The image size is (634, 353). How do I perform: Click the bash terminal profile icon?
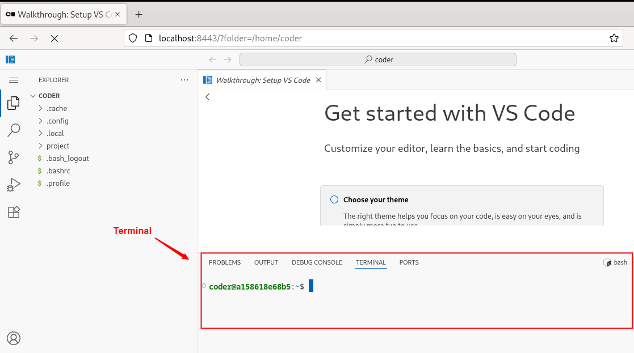[607, 263]
